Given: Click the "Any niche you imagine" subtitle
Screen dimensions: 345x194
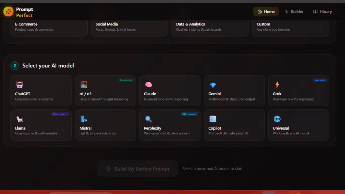Looking at the screenshot, I should click(x=273, y=30).
